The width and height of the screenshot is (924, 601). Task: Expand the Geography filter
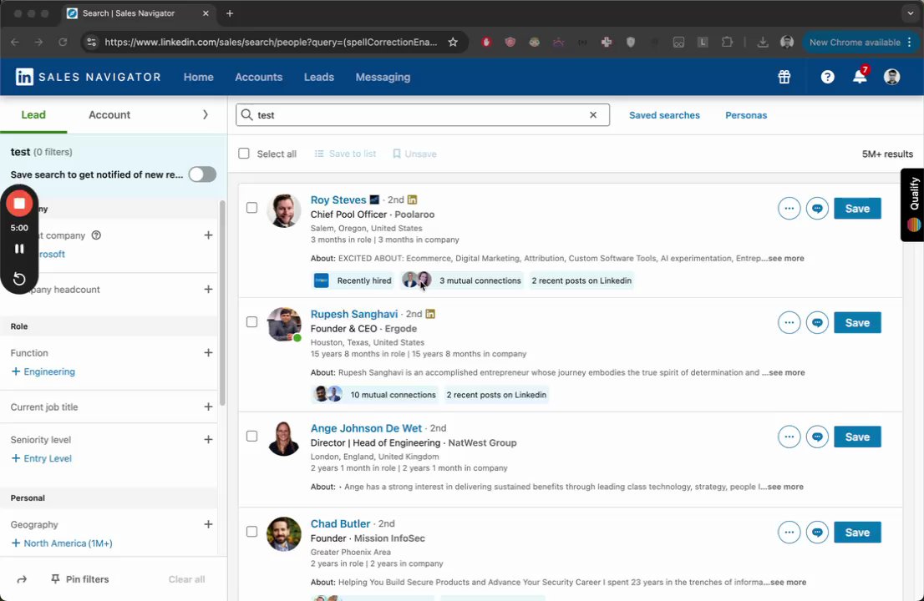pyautogui.click(x=208, y=524)
